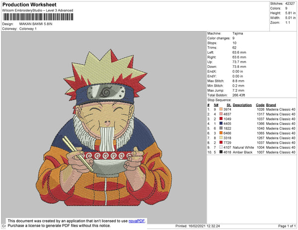The height and width of the screenshot is (230, 298).
Task: Click the novaPDF hyperlink
Action: pyautogui.click(x=137, y=221)
